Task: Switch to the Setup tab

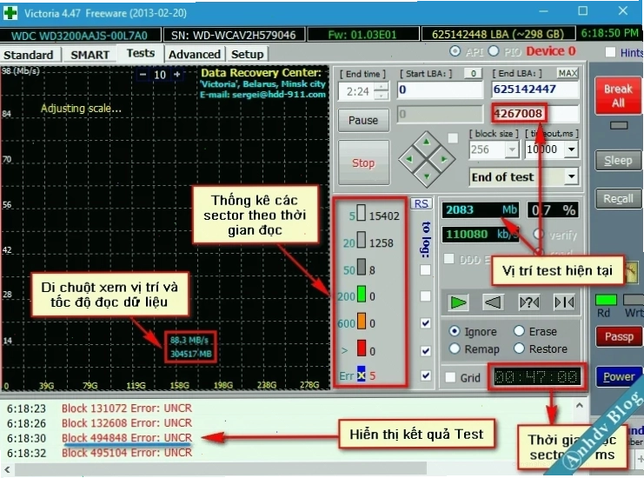Action: coord(247,54)
